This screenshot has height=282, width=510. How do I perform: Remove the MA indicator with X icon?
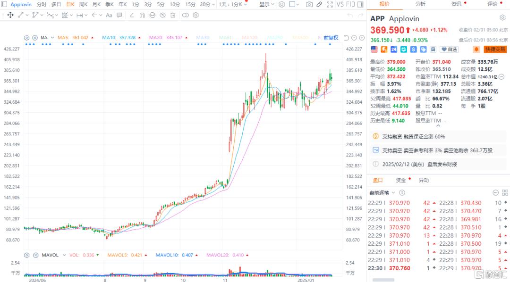click(x=35, y=38)
